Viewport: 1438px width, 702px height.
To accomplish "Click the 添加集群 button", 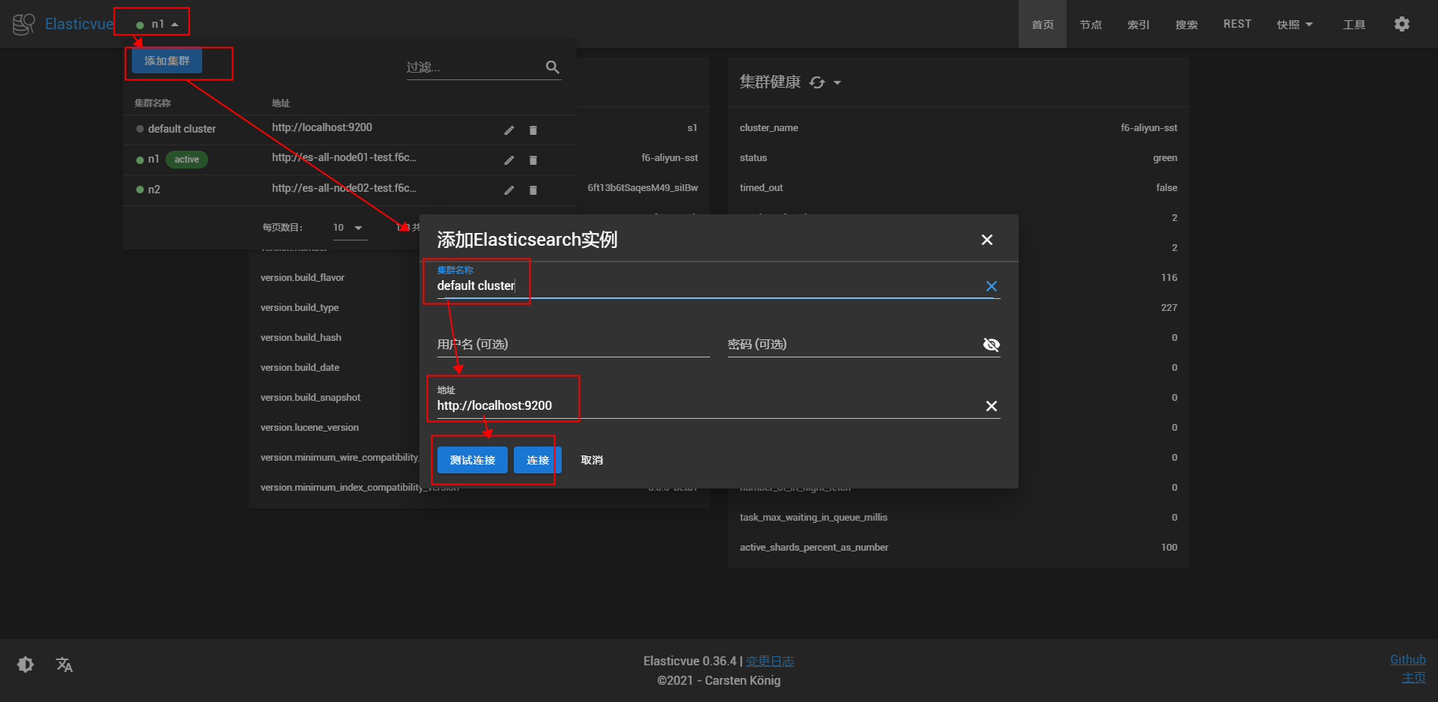I will [167, 61].
